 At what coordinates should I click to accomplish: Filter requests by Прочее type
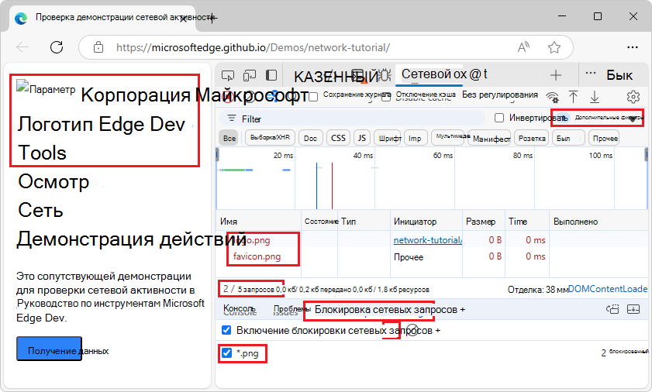click(x=604, y=138)
